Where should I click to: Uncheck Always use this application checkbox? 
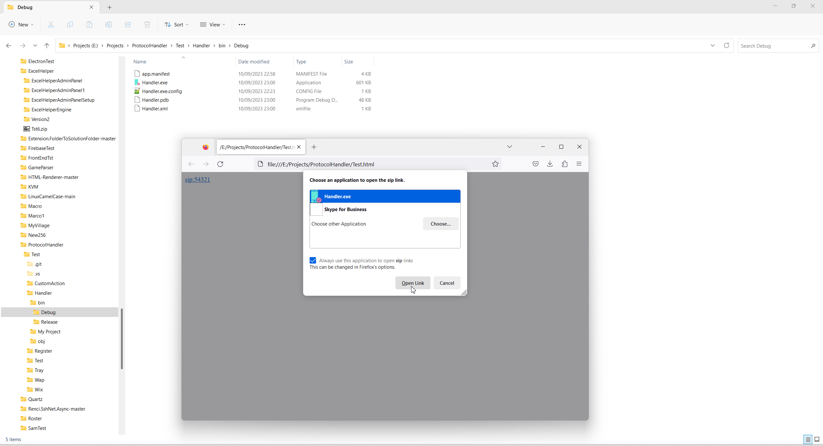pyautogui.click(x=313, y=260)
